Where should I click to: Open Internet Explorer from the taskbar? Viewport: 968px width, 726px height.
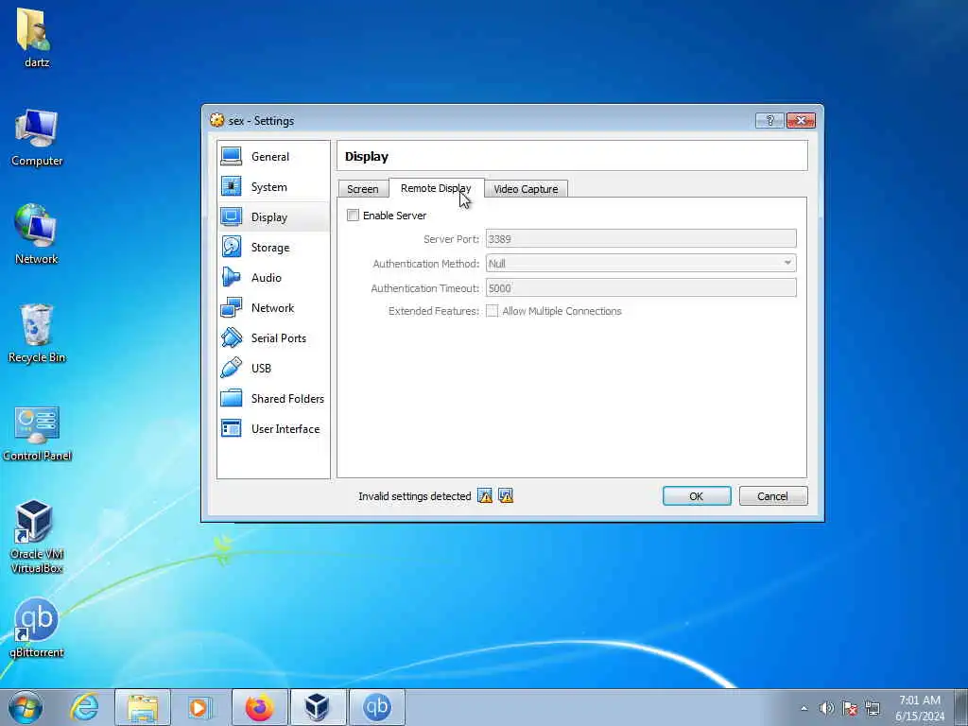[x=84, y=707]
